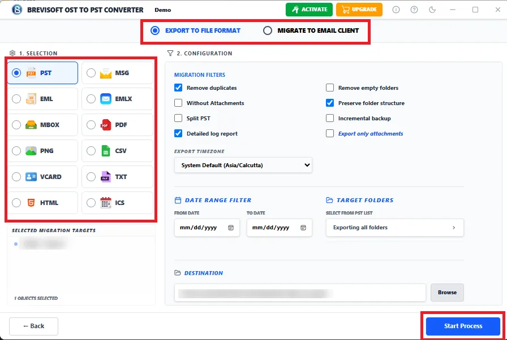Uncheck Detailed log report checkbox
This screenshot has width=507, height=340.
coord(178,133)
